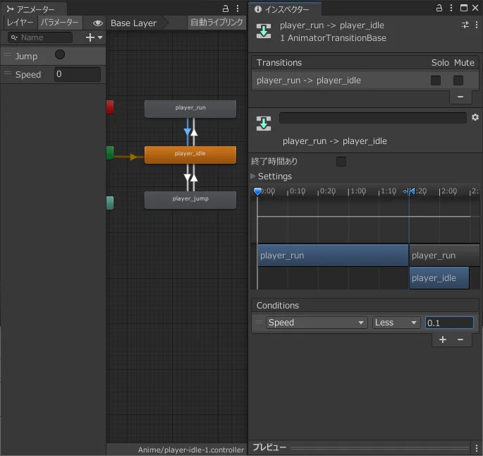483x456 pixels.
Task: Open the Animator panel three-dot menu
Action: pos(238,8)
